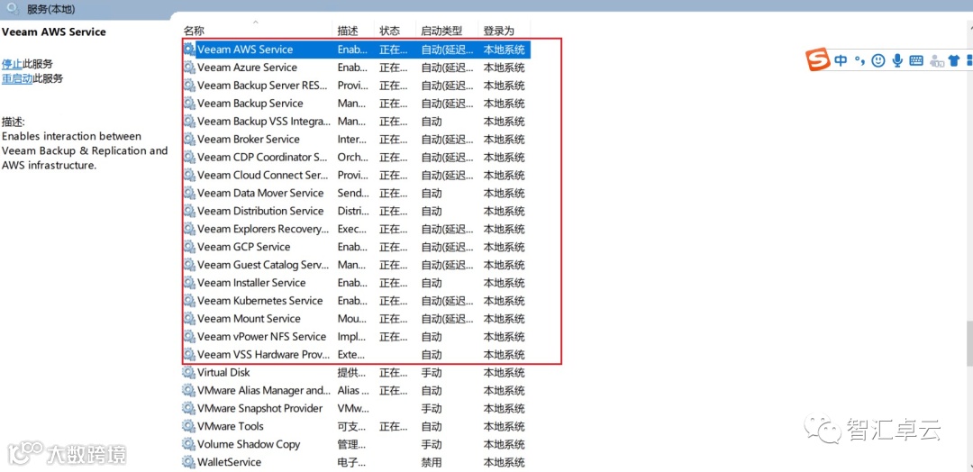Click the gear icon beside Veeam Data Mover Service
973x472 pixels.
coord(188,193)
